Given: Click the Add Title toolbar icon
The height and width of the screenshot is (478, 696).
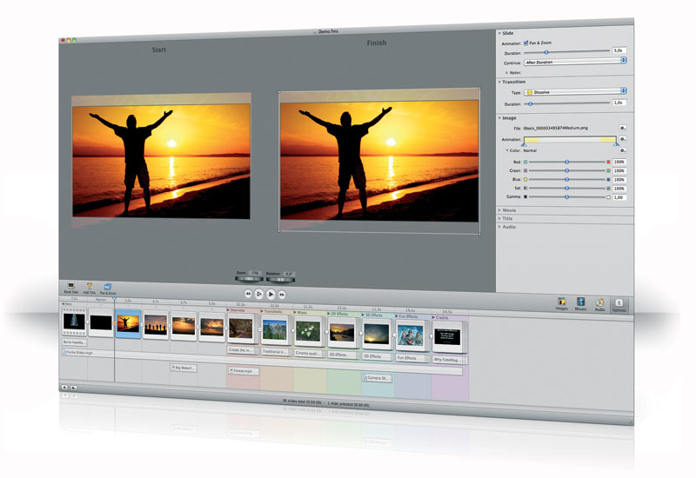Looking at the screenshot, I should pos(90,289).
